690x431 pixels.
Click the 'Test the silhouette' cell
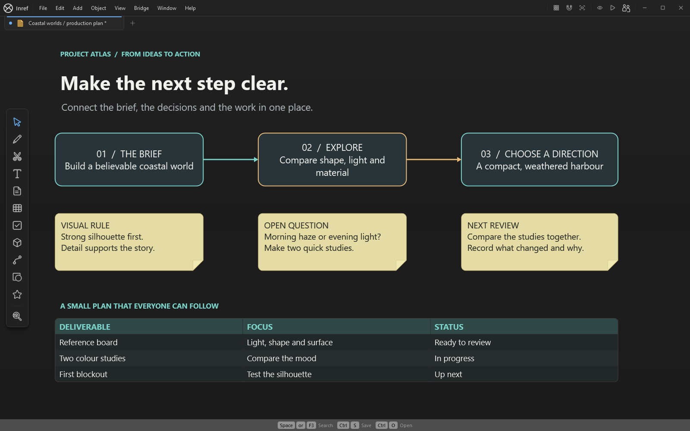[336, 374]
